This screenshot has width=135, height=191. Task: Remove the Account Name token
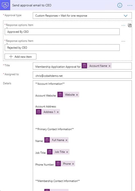coord(109,66)
